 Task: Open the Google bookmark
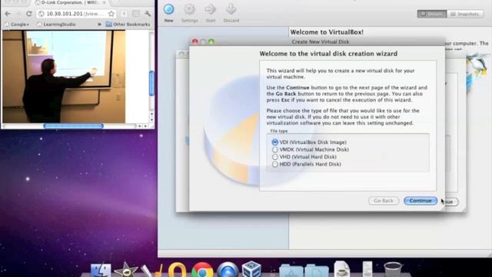pos(17,24)
